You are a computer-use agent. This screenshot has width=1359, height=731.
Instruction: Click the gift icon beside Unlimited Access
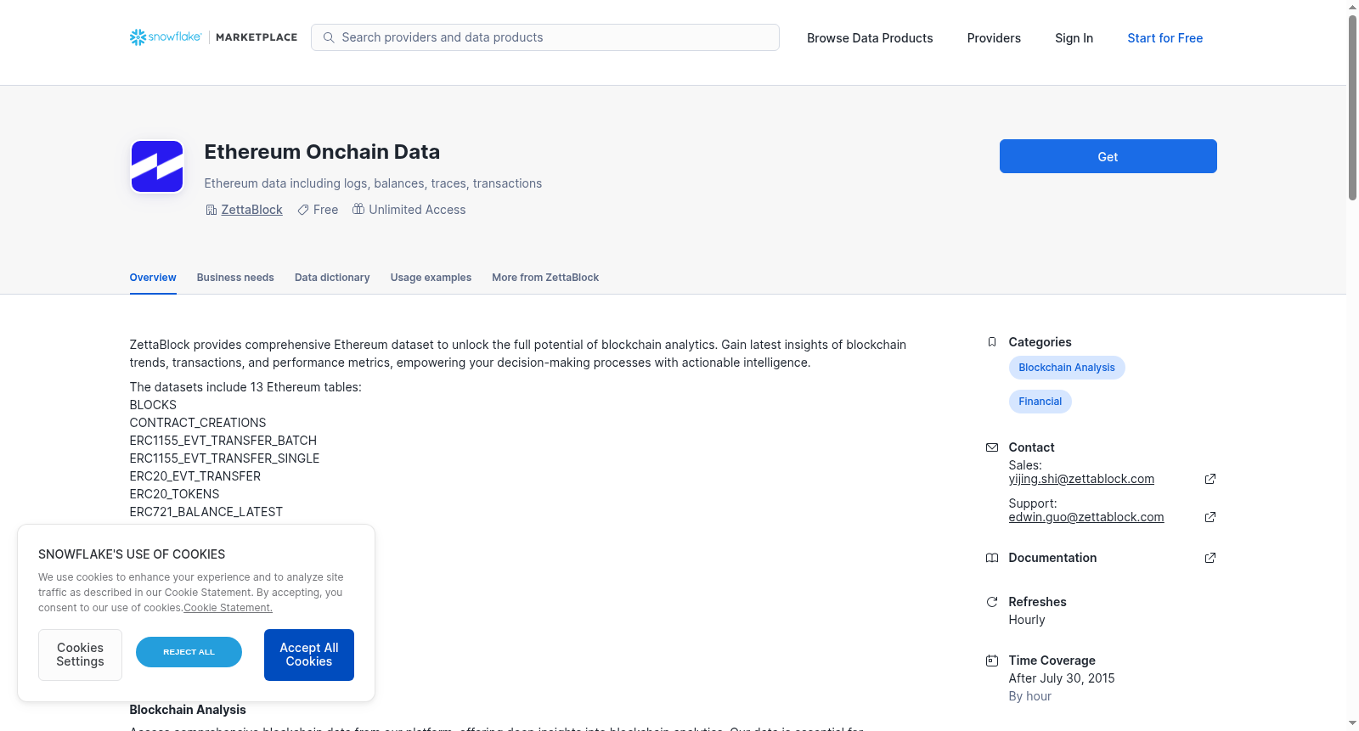(x=358, y=209)
